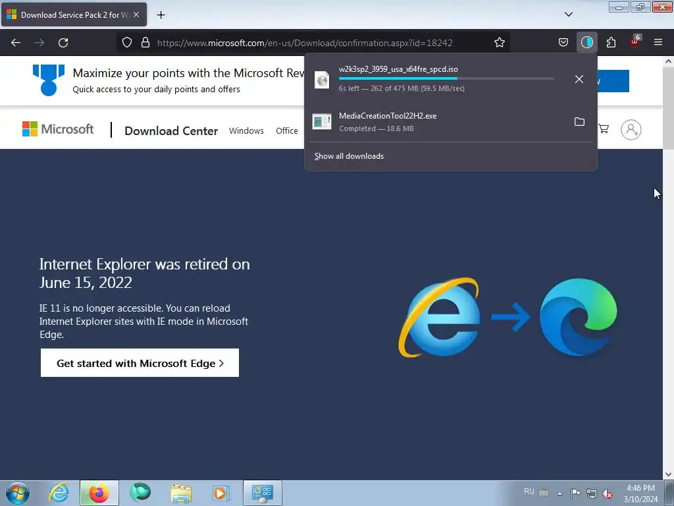Click muted volume tray icon

coord(608,494)
